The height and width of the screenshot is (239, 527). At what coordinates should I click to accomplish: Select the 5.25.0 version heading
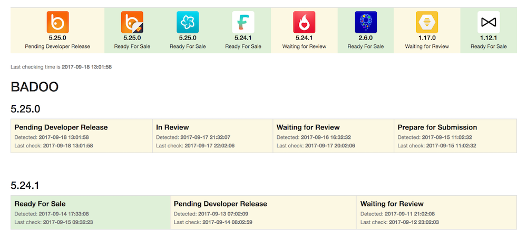click(x=25, y=109)
